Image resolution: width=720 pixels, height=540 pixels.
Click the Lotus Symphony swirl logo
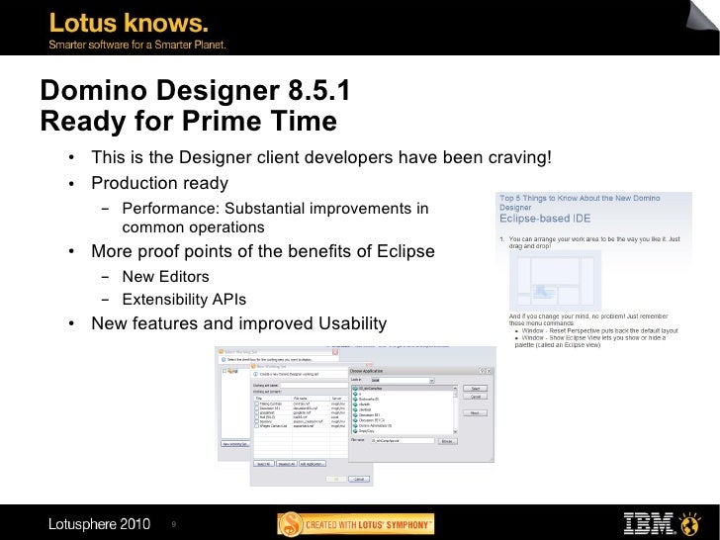[290, 524]
